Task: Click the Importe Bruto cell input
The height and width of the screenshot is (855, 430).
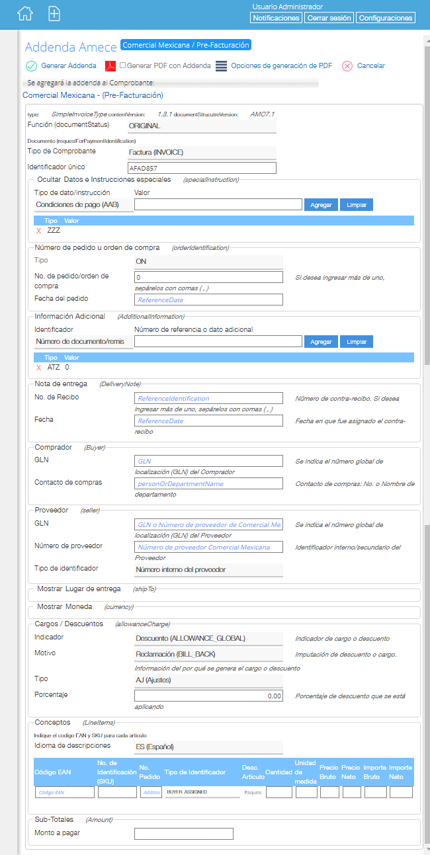Action: 375,792
